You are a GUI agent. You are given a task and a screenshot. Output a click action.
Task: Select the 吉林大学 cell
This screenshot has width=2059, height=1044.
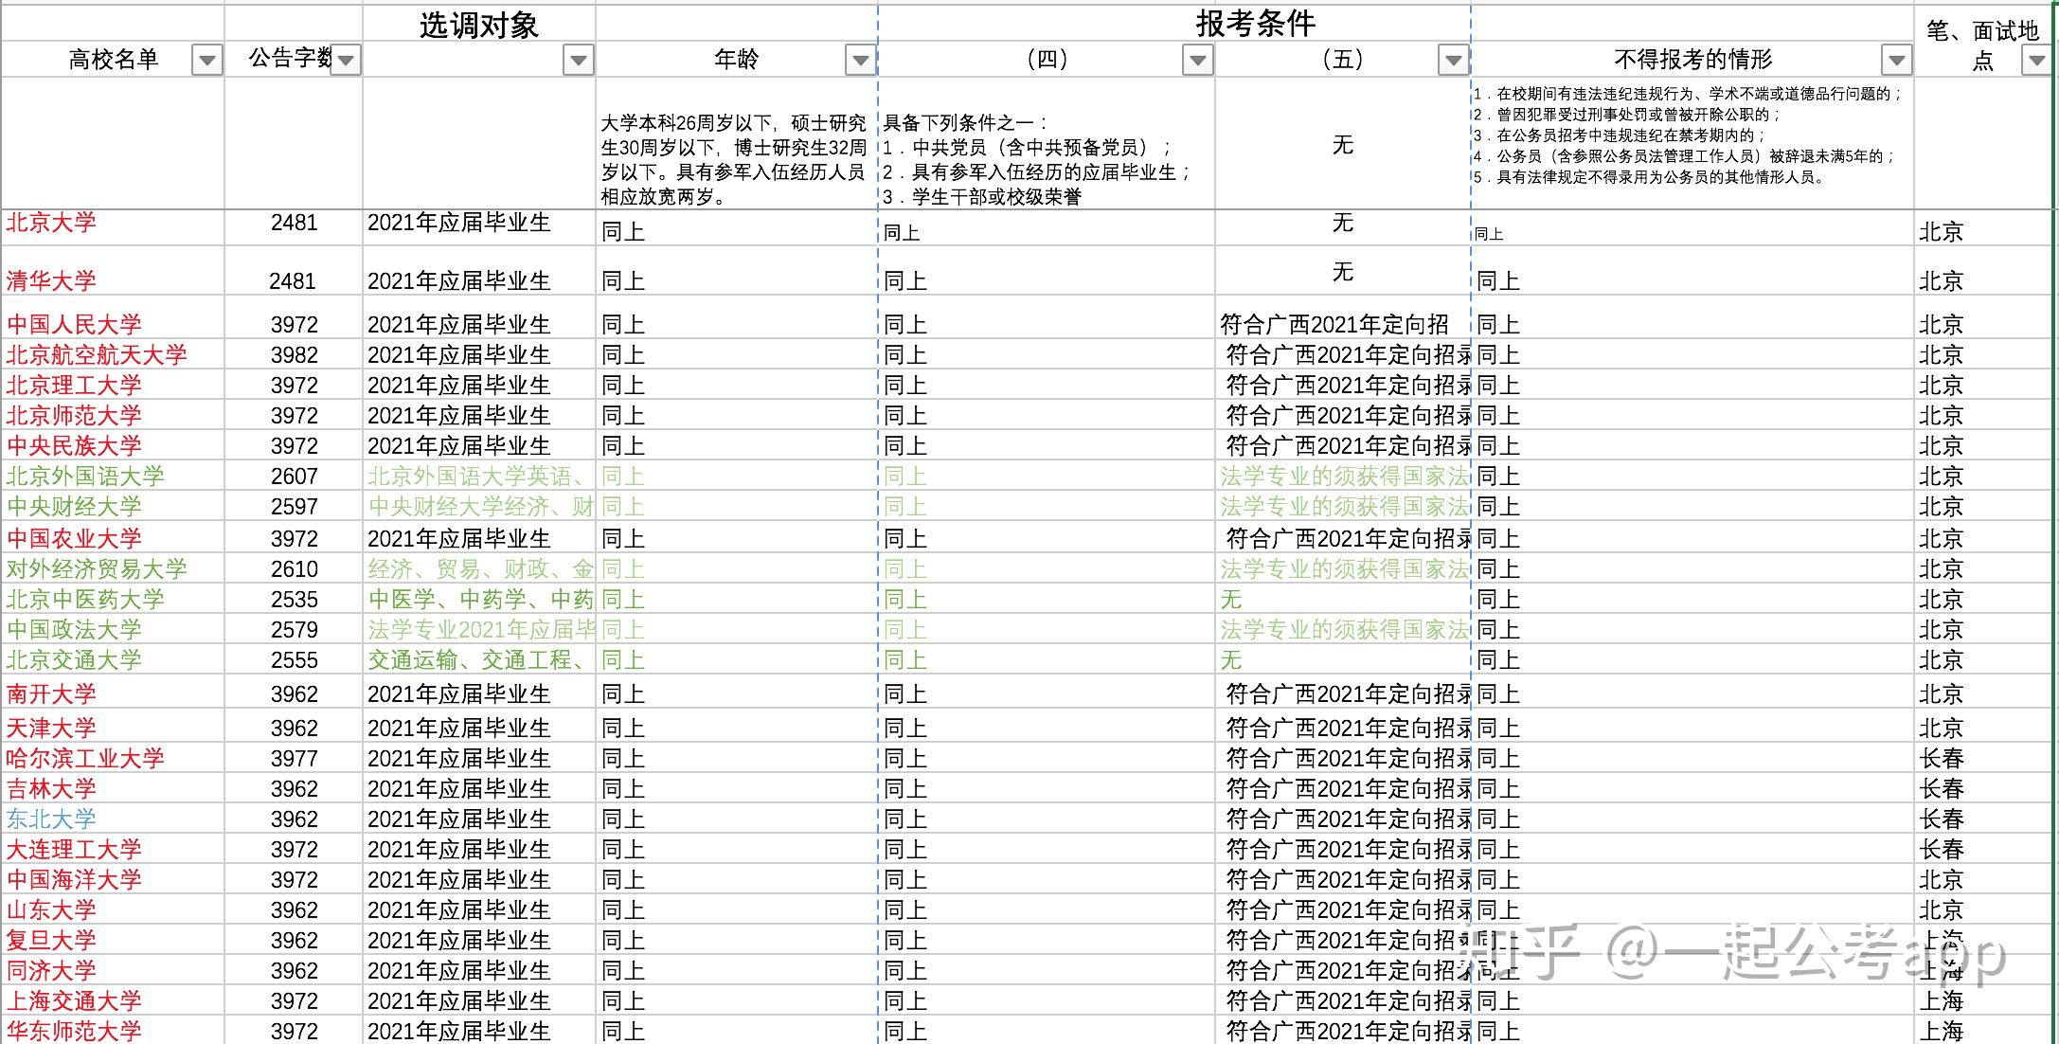pos(113,788)
